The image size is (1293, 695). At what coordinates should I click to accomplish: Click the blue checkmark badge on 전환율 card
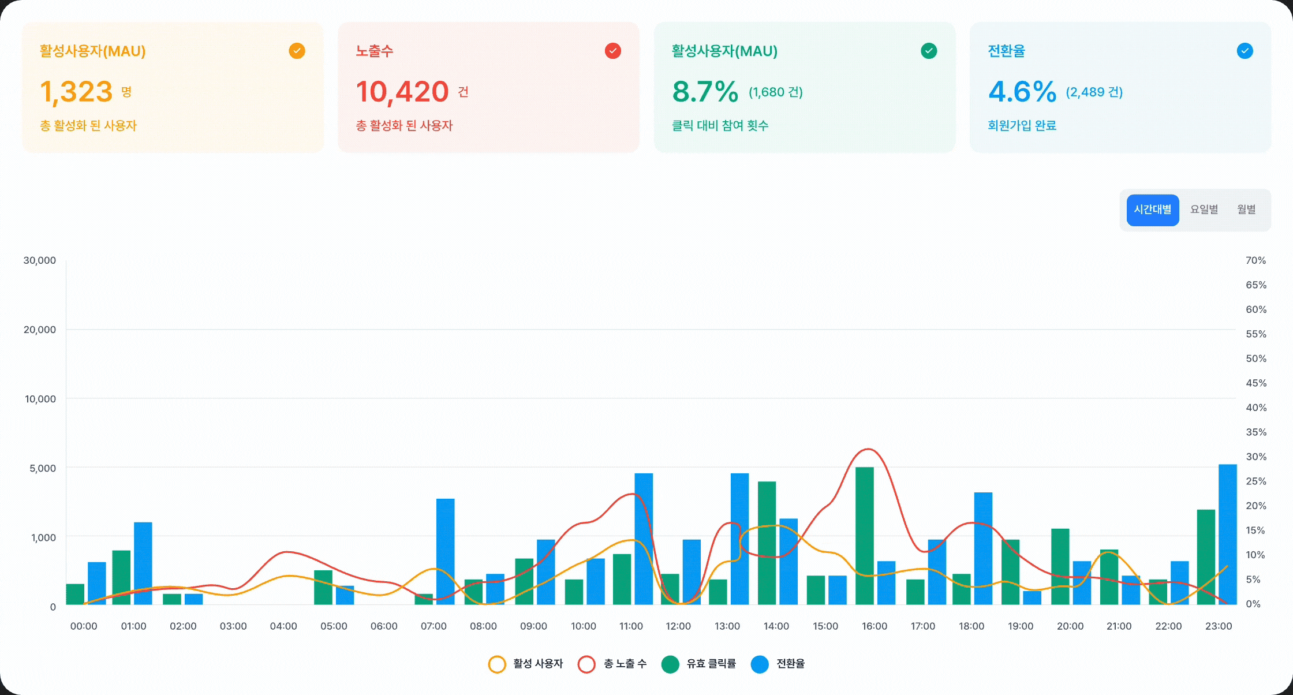tap(1245, 51)
